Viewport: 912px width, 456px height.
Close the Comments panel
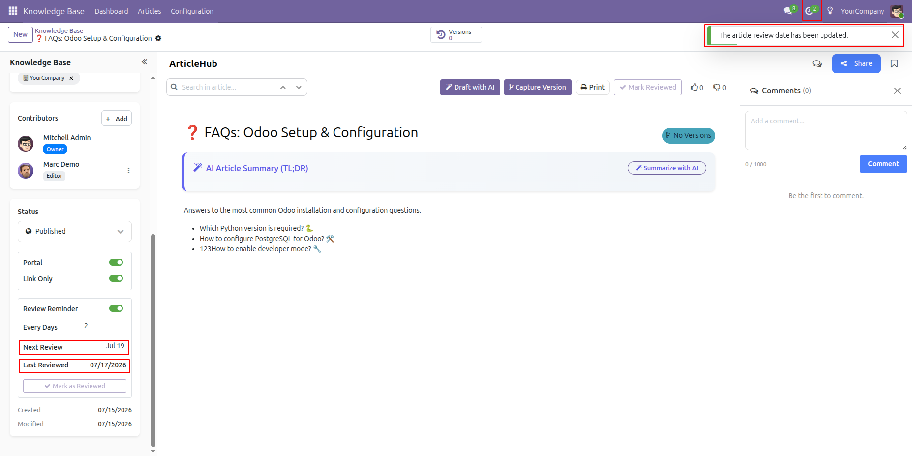click(x=897, y=91)
